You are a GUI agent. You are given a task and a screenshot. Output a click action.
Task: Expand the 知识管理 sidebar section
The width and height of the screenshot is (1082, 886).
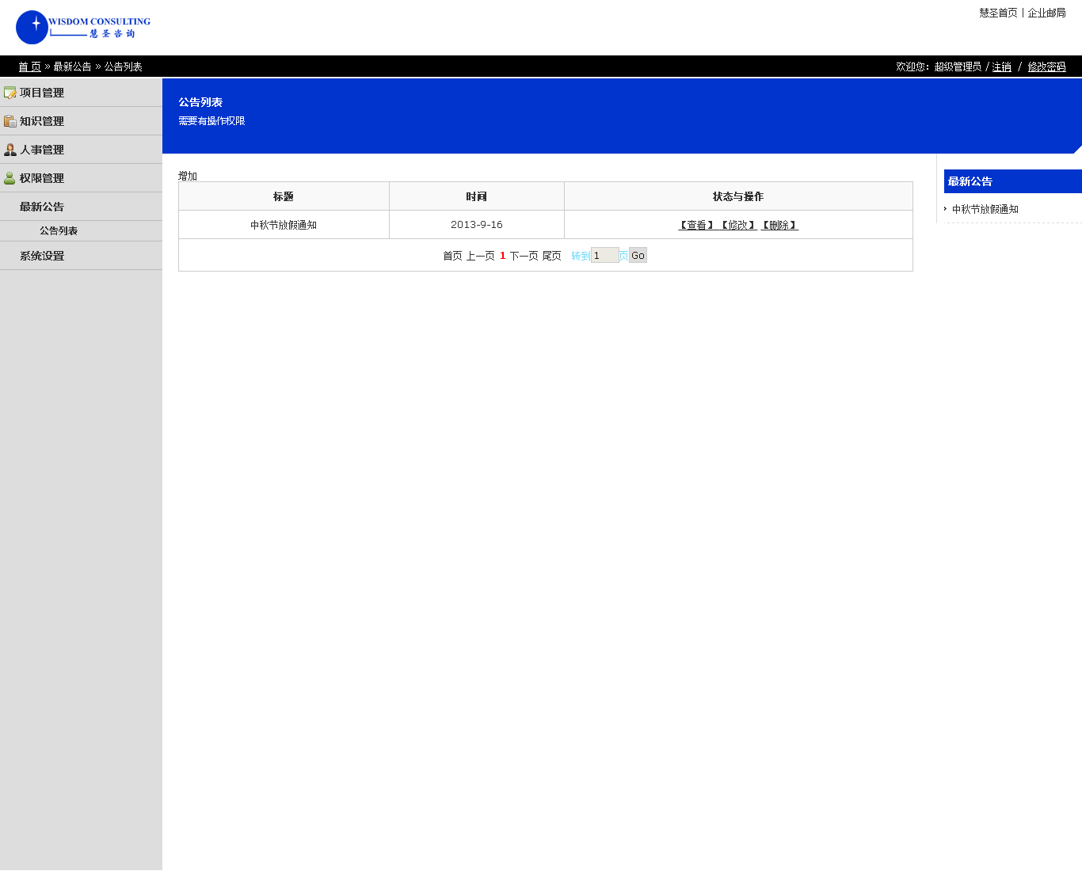point(42,121)
